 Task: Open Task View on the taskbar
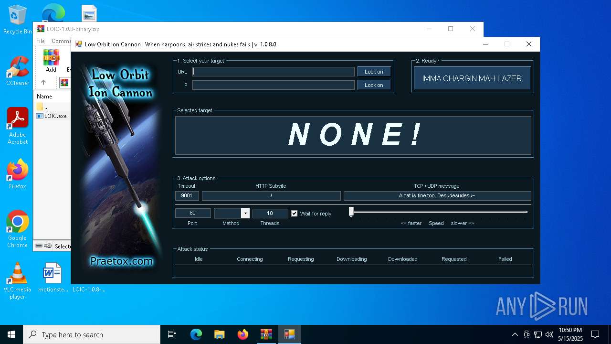172,334
